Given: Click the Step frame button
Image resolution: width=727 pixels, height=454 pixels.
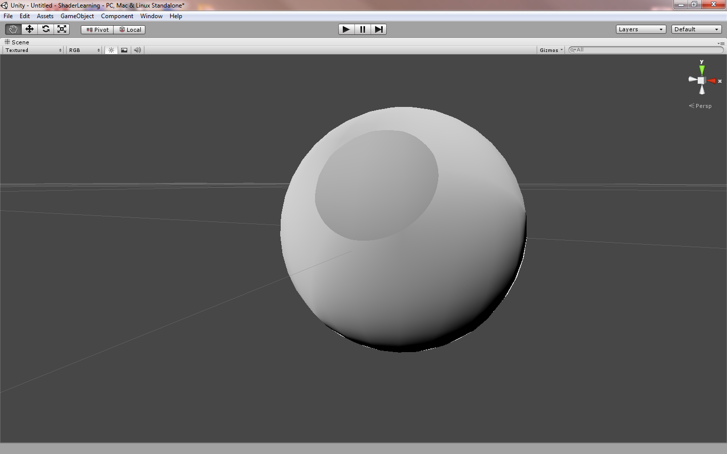Looking at the screenshot, I should pos(379,29).
